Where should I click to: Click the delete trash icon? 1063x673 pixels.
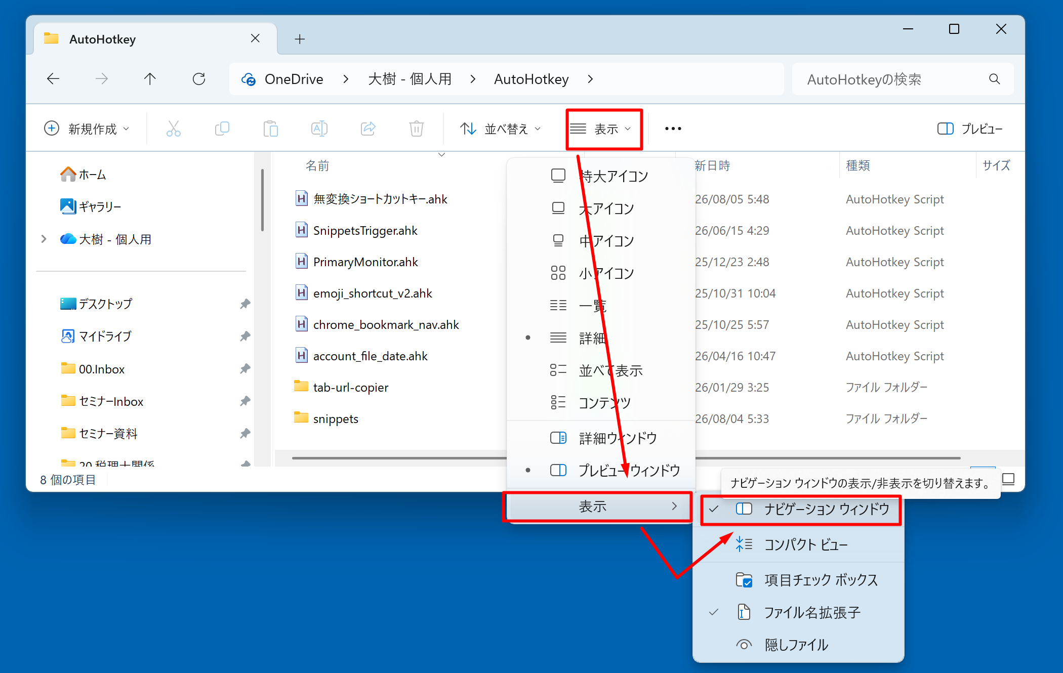pyautogui.click(x=417, y=129)
